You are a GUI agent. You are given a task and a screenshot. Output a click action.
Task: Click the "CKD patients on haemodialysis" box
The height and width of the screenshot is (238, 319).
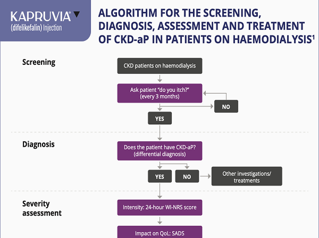pyautogui.click(x=159, y=66)
